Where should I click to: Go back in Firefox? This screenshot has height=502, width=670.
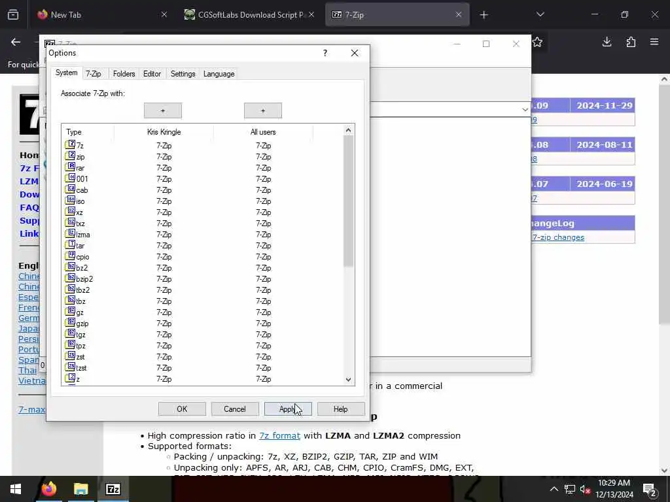pyautogui.click(x=16, y=42)
